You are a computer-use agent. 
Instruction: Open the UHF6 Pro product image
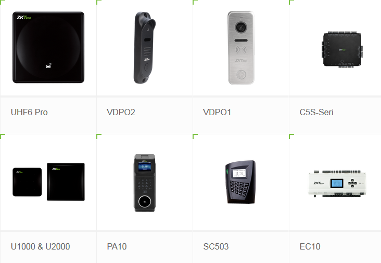pos(48,47)
